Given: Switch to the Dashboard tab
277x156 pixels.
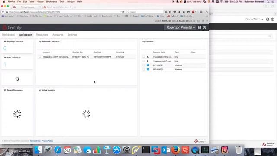Looking at the screenshot, I should [8, 35].
